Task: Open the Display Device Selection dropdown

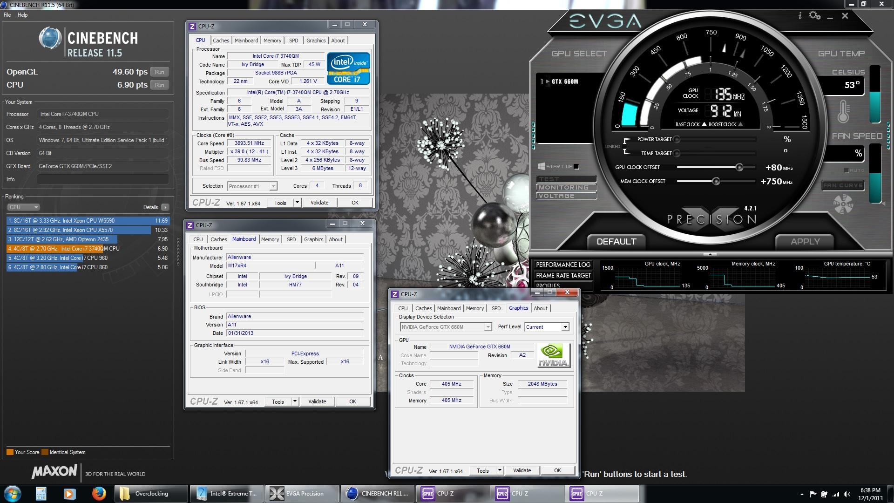Action: coord(446,327)
